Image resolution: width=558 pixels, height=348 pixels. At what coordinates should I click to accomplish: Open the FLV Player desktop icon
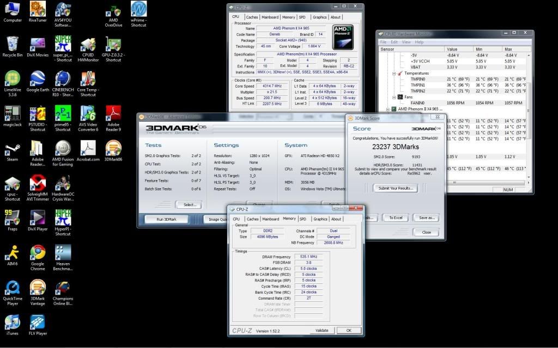point(38,325)
